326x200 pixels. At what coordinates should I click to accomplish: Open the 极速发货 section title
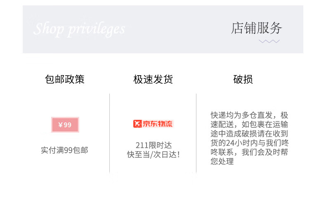pyautogui.click(x=153, y=79)
